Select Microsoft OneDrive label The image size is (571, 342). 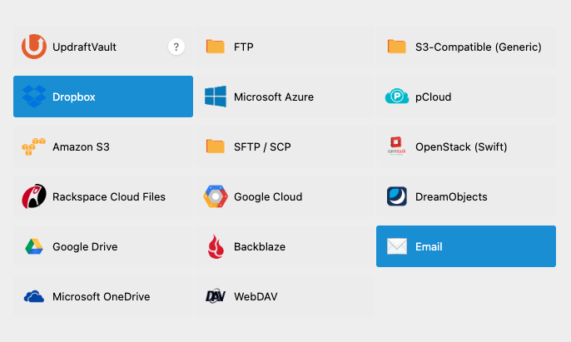102,296
